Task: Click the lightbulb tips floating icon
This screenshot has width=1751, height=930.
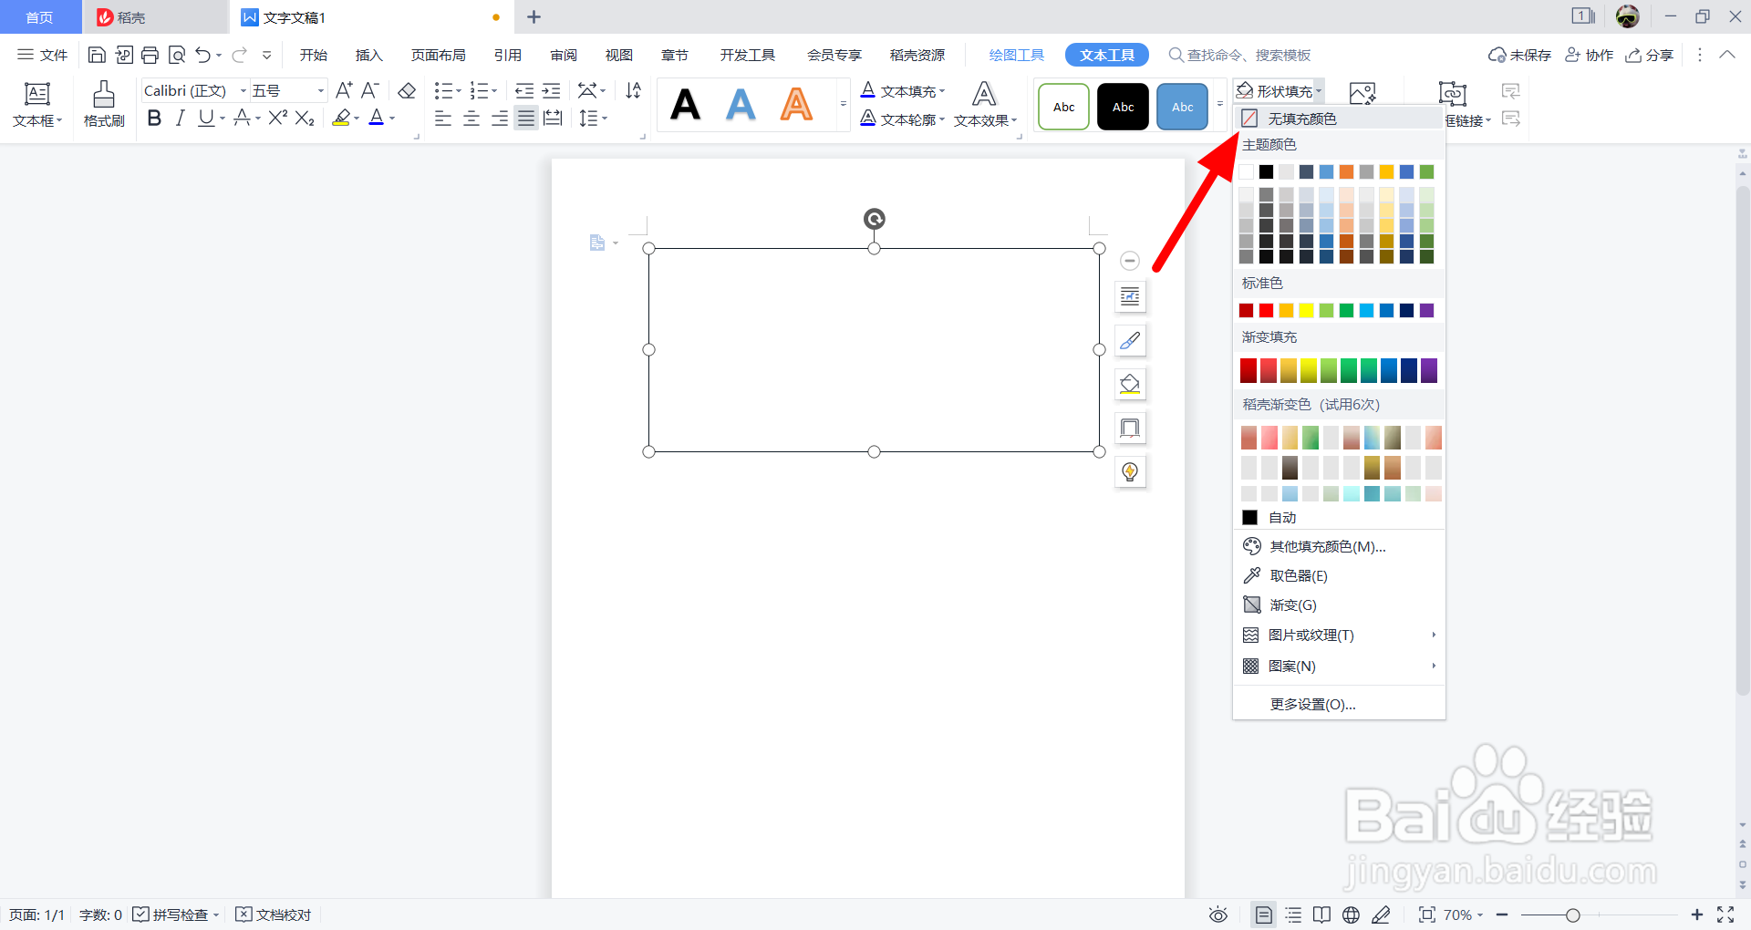Action: (1130, 471)
